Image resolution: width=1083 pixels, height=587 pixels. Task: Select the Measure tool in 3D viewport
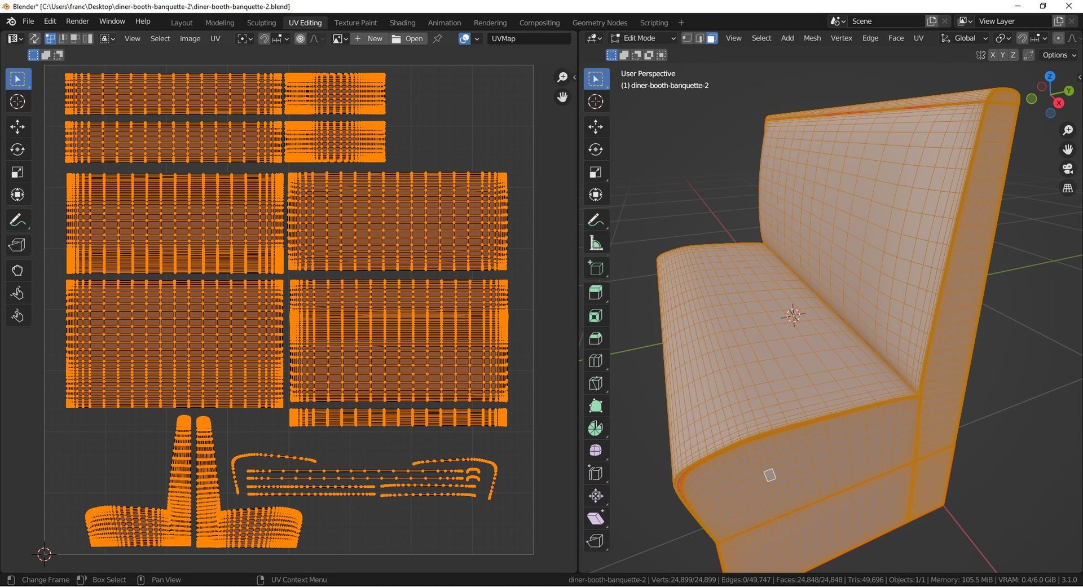click(x=596, y=242)
